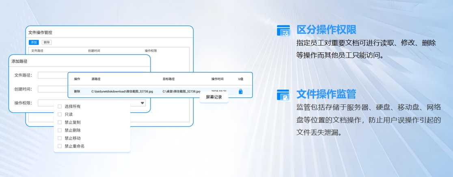Click the 文件操作监管 feature icon
This screenshot has width=453, height=177.
[x=283, y=95]
